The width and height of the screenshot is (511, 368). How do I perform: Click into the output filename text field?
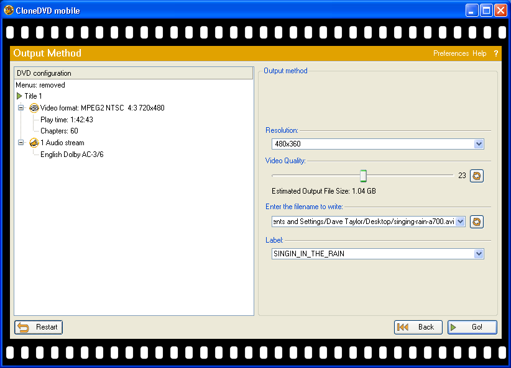[x=367, y=222]
